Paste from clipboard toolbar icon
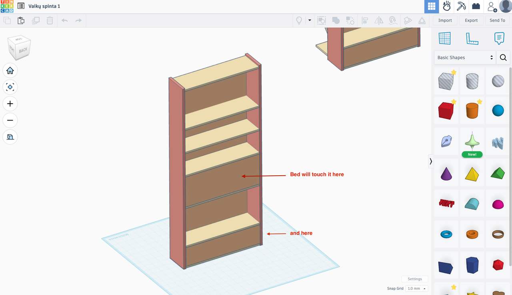 coord(21,20)
